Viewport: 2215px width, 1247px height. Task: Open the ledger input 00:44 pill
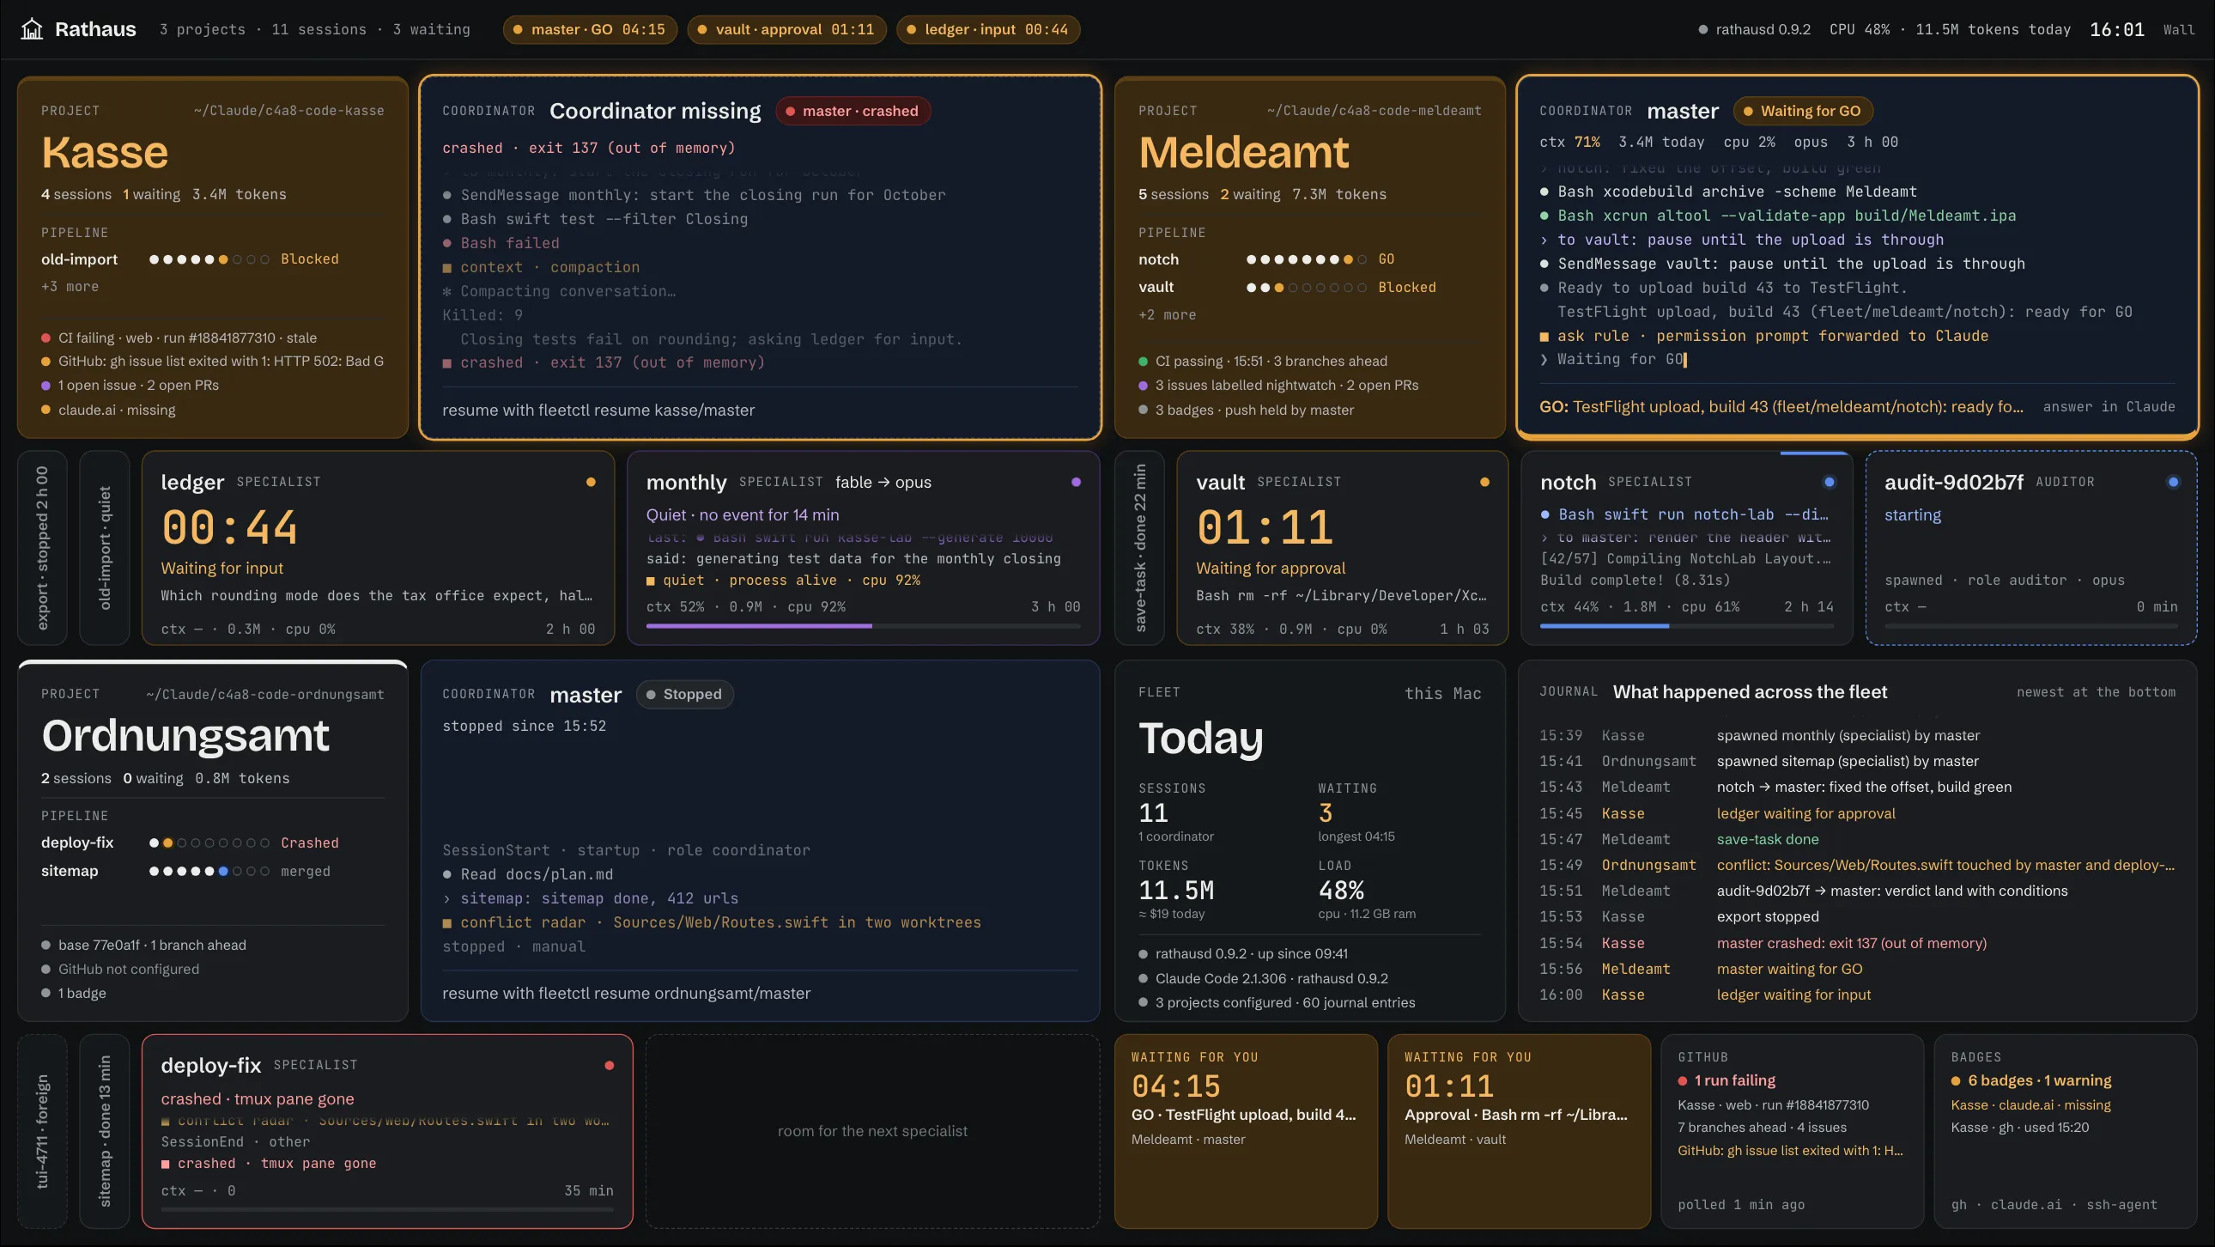tap(988, 29)
